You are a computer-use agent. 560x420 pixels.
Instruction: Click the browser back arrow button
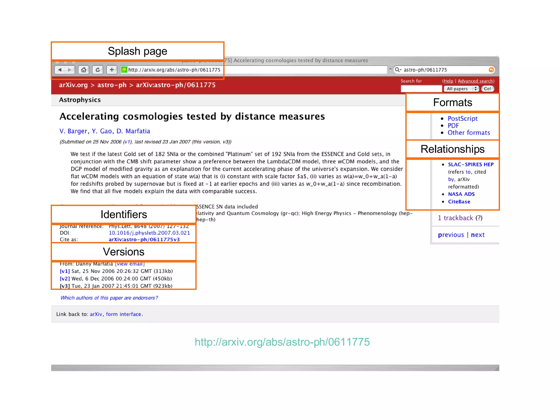click(60, 70)
